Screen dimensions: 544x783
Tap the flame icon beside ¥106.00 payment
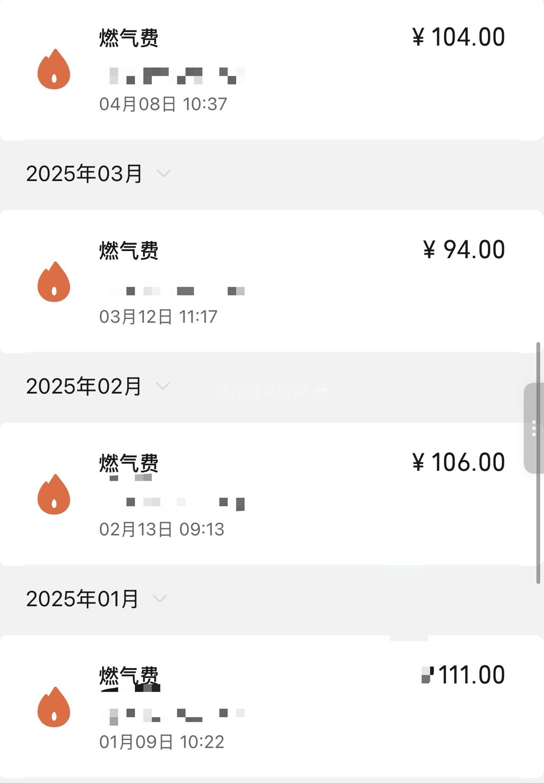tap(54, 495)
